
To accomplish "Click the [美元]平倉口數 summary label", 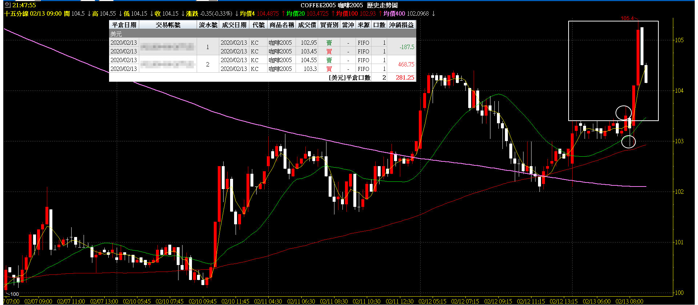I will 349,77.
